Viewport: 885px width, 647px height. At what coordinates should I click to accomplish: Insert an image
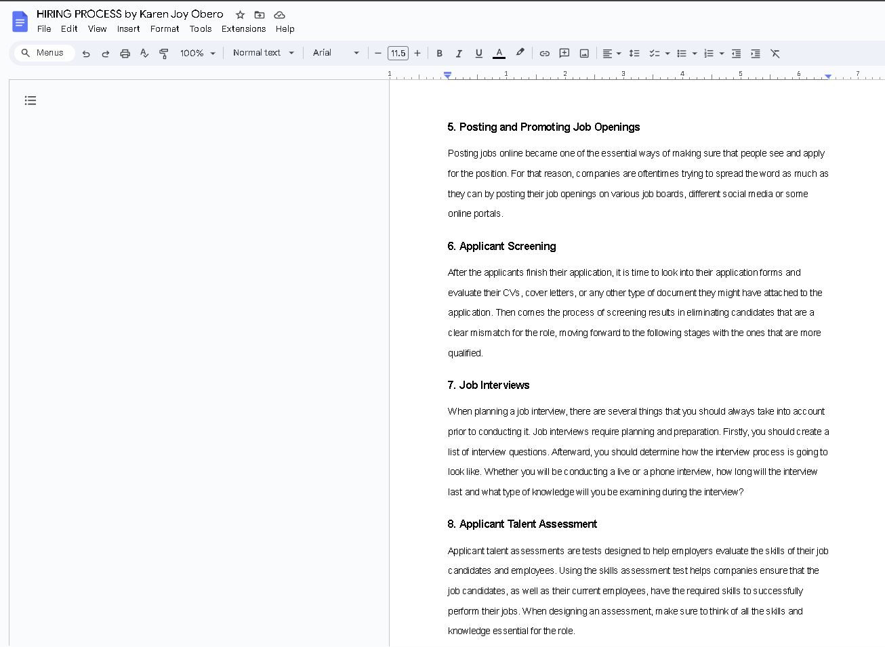[584, 54]
